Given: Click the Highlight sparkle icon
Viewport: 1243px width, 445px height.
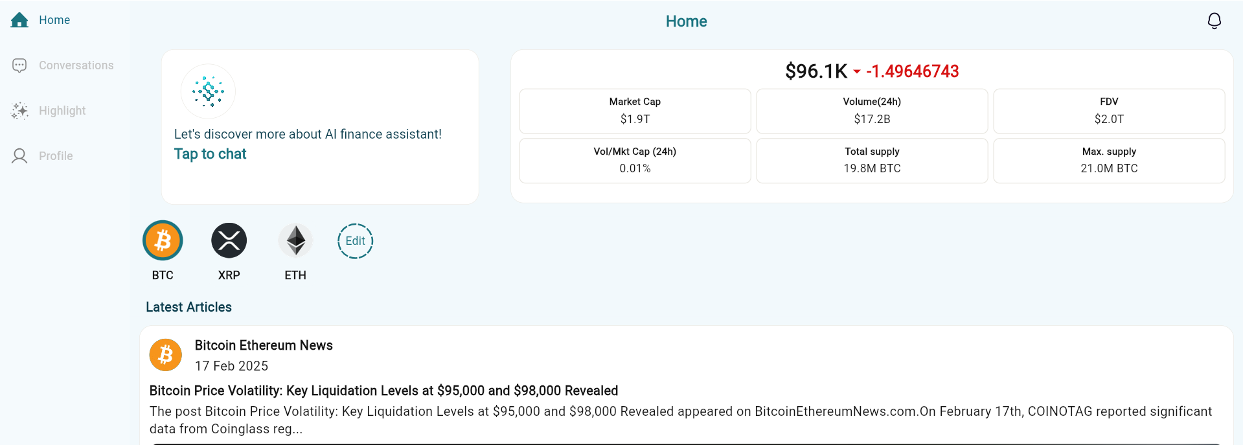Looking at the screenshot, I should [x=19, y=111].
